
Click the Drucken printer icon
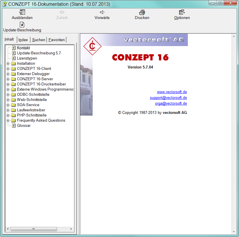142,12
